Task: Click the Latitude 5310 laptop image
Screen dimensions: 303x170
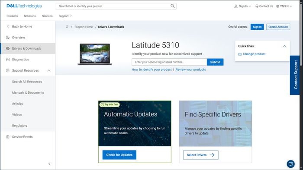Action: (95, 54)
